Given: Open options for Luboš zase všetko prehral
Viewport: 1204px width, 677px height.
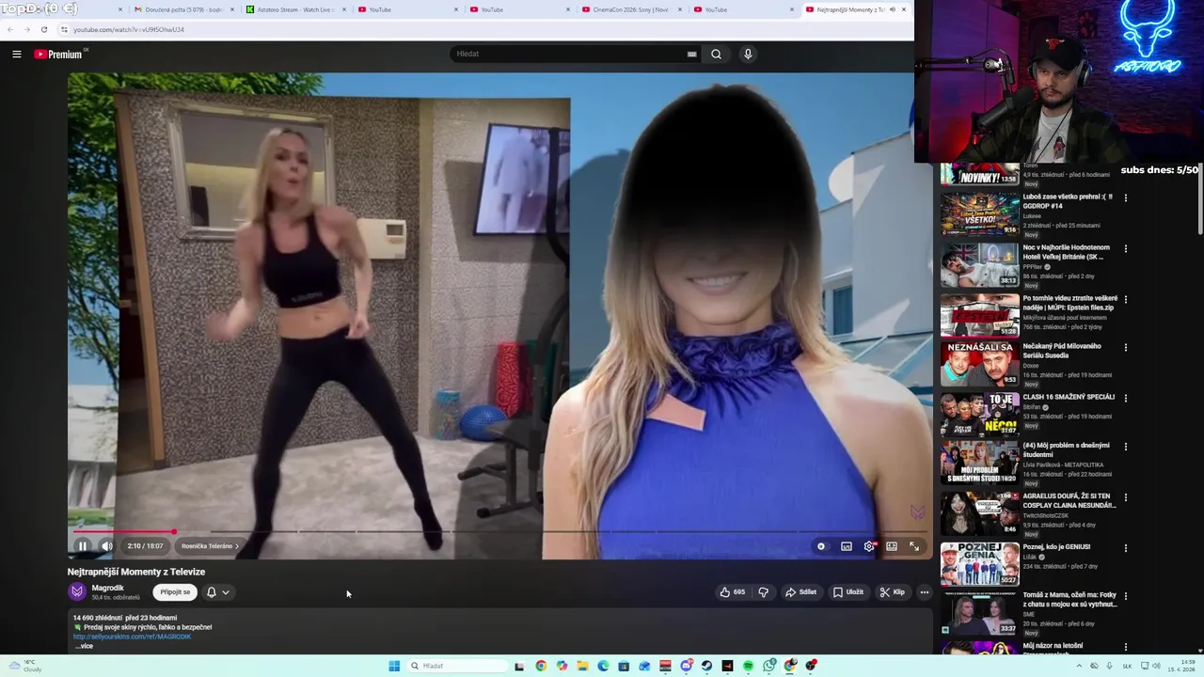Looking at the screenshot, I should point(1126,198).
